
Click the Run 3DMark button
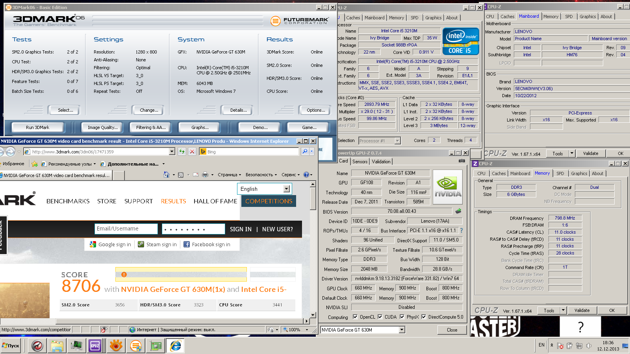click(37, 127)
